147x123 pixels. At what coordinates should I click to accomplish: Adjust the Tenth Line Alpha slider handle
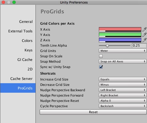[107, 46]
